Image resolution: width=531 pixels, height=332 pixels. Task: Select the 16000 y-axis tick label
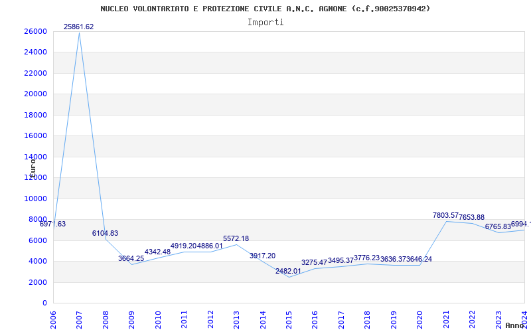35,136
